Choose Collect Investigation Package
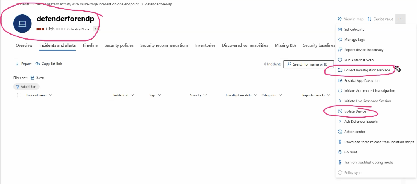This screenshot has height=184, width=417. pyautogui.click(x=367, y=70)
